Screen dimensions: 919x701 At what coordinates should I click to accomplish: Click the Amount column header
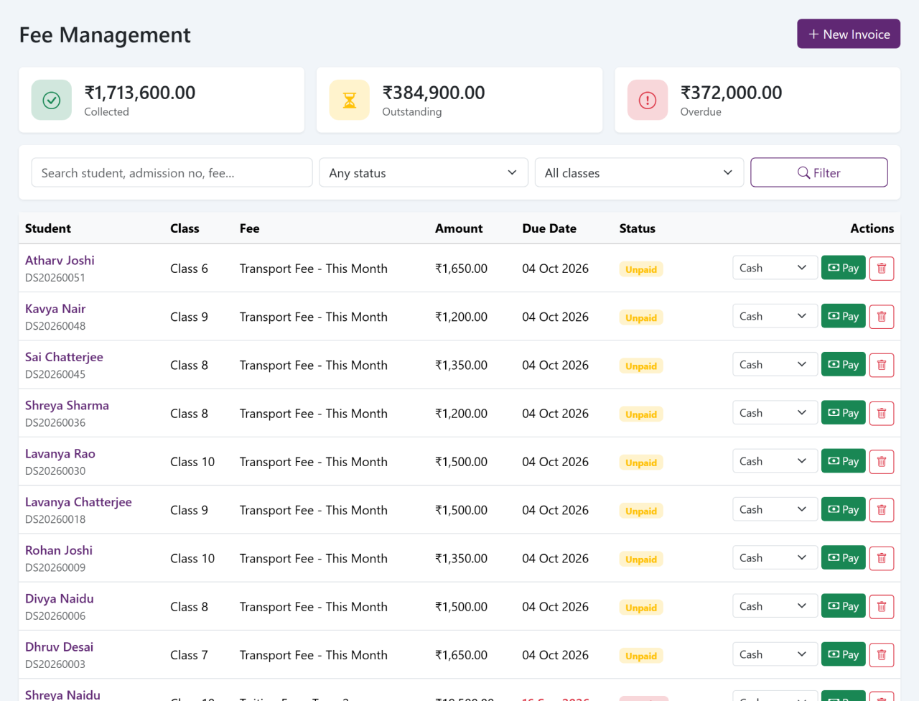[x=459, y=228]
